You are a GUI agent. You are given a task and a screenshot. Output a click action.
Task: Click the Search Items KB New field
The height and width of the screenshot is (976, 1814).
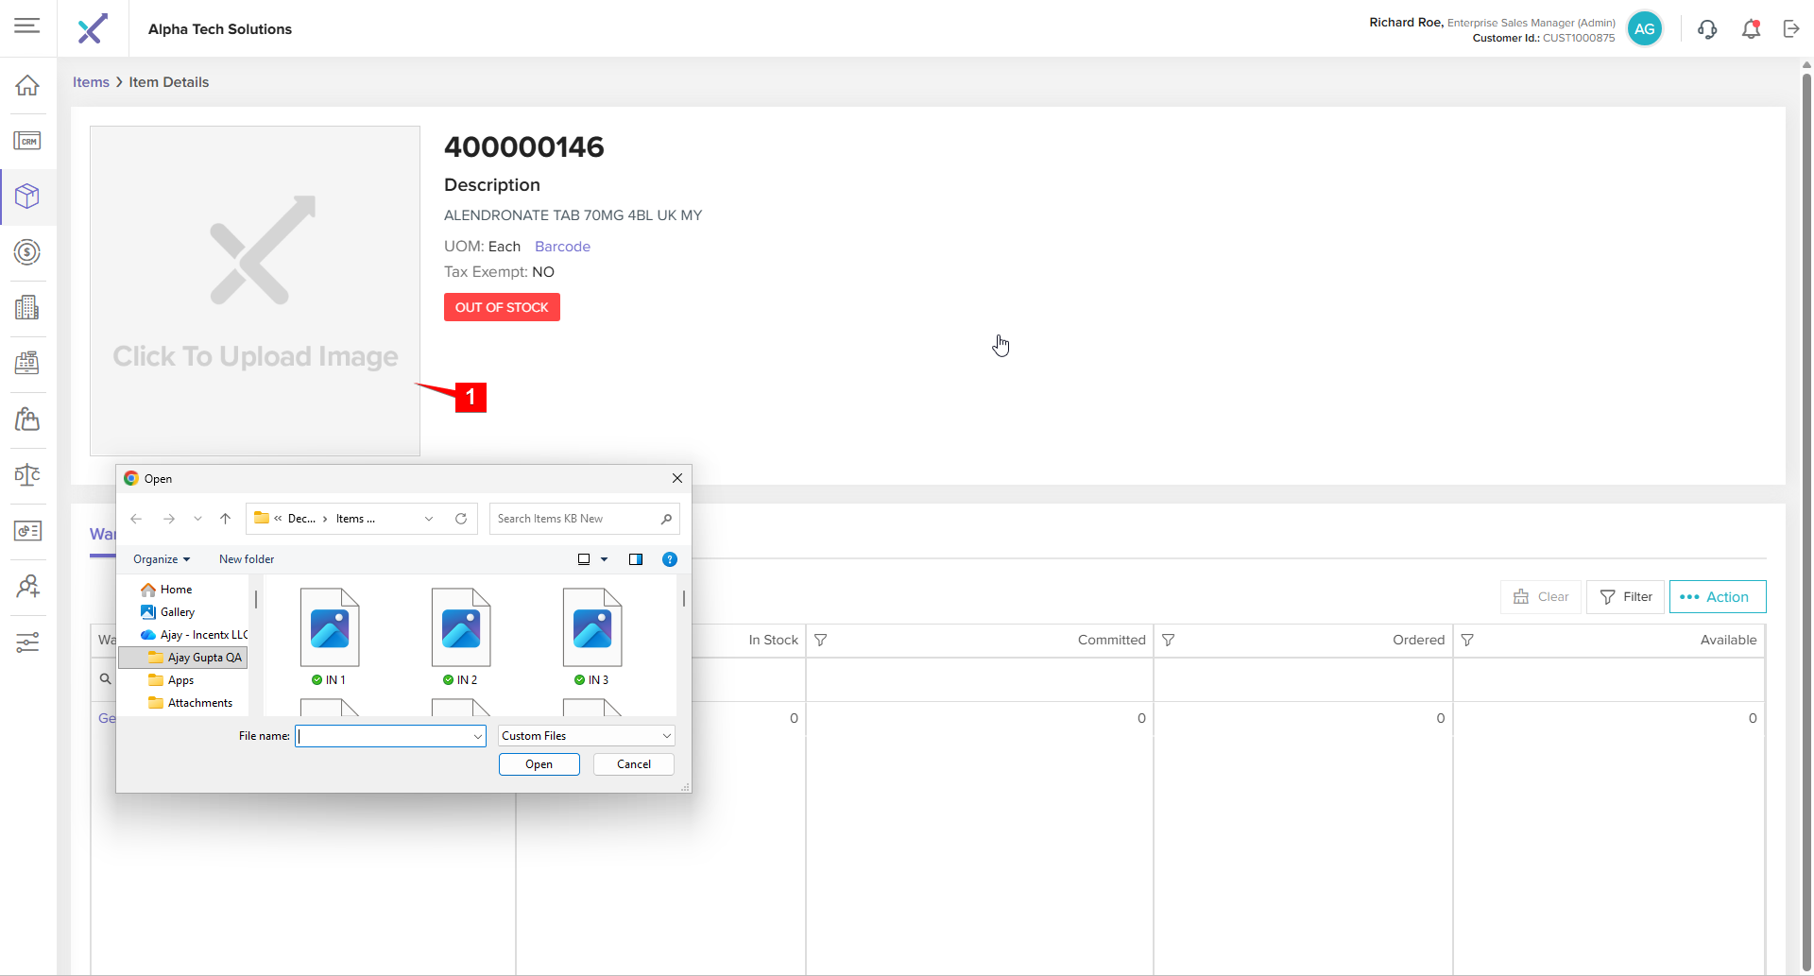pos(574,519)
